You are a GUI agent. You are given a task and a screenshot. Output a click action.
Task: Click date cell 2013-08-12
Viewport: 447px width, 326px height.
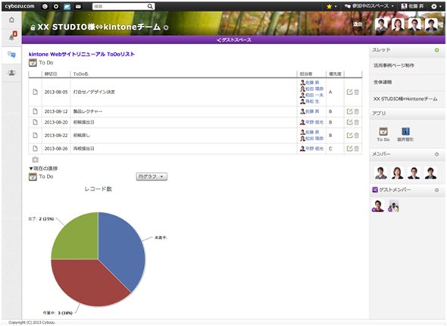click(x=56, y=111)
